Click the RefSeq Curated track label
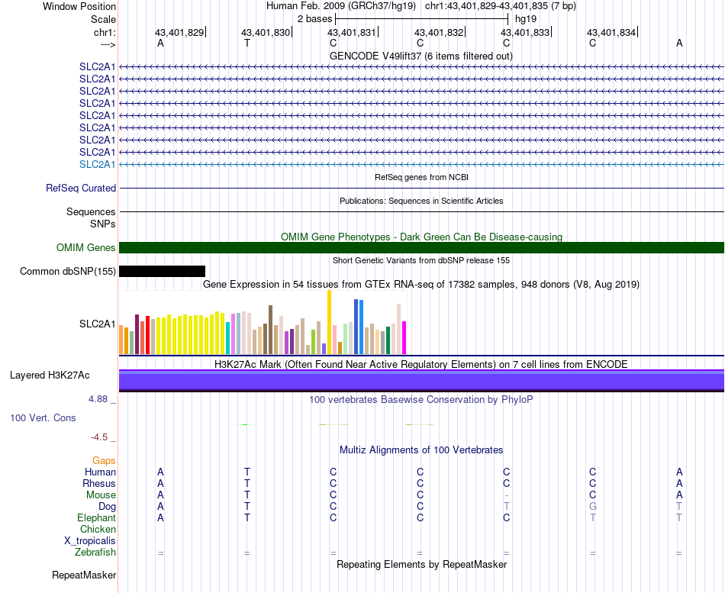Image resolution: width=725 pixels, height=593 pixels. pyautogui.click(x=81, y=188)
